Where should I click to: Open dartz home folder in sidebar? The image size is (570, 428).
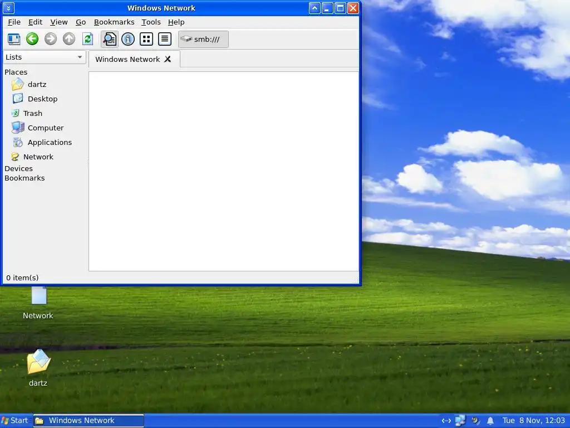37,85
